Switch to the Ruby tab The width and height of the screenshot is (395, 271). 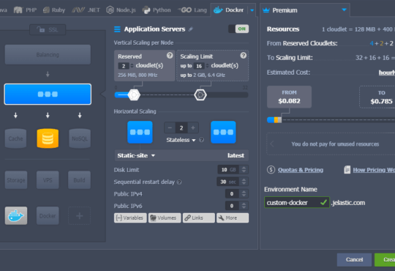coord(54,10)
